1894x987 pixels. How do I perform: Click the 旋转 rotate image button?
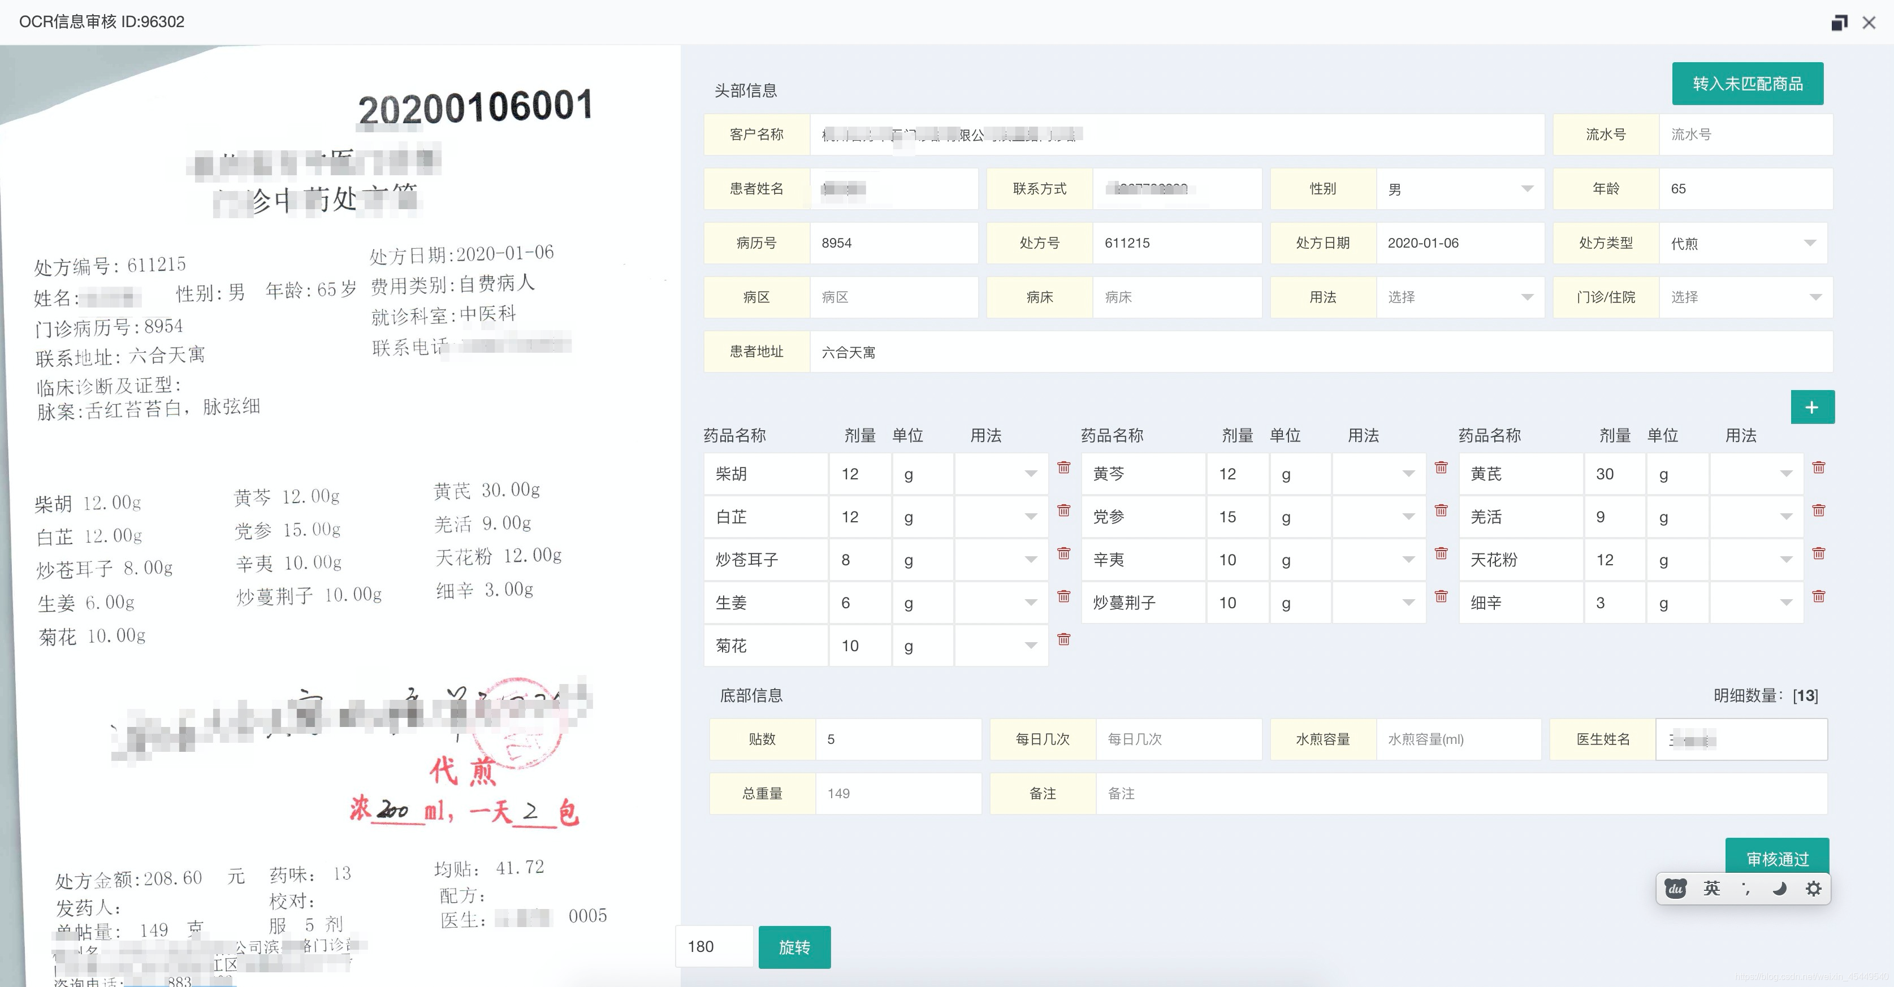[x=794, y=946]
